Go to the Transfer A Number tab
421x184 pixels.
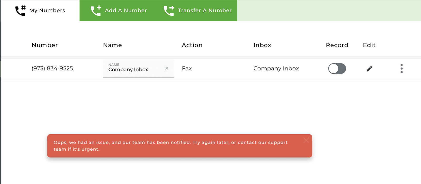point(198,11)
